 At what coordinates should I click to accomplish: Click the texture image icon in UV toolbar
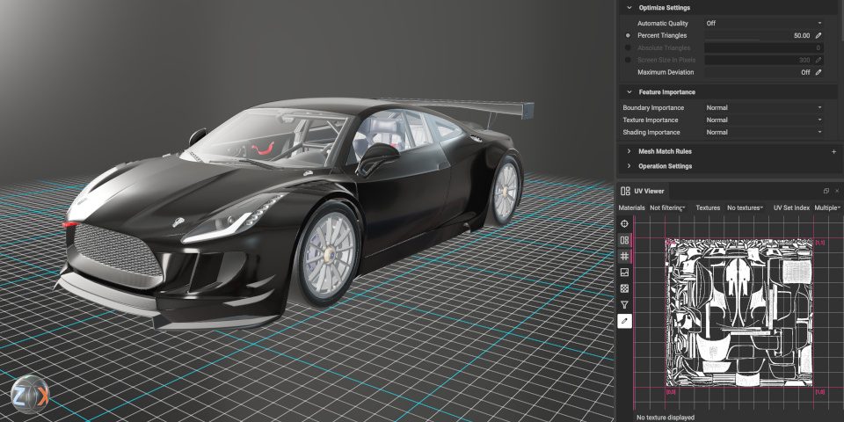[x=624, y=273]
